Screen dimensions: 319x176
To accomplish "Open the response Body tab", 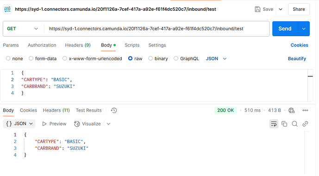I will [x=8, y=110].
